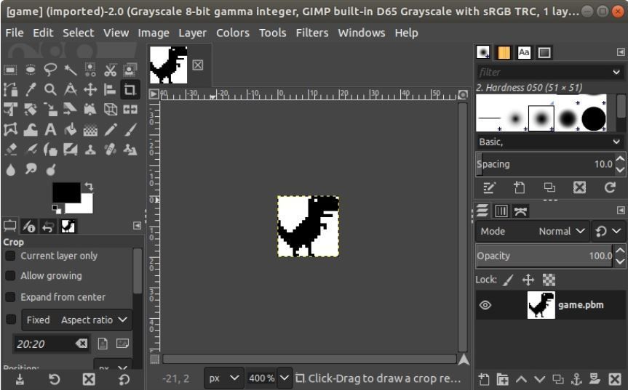628x390 pixels.
Task: Hide the game.pbm layer using eye icon
Action: 485,305
